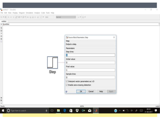Screen dimensions: 160x120
Task: Click the Forward navigation arrow in toolbar
Action: (11, 17)
